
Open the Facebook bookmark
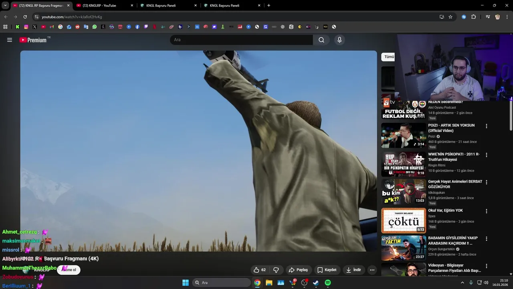(137, 27)
